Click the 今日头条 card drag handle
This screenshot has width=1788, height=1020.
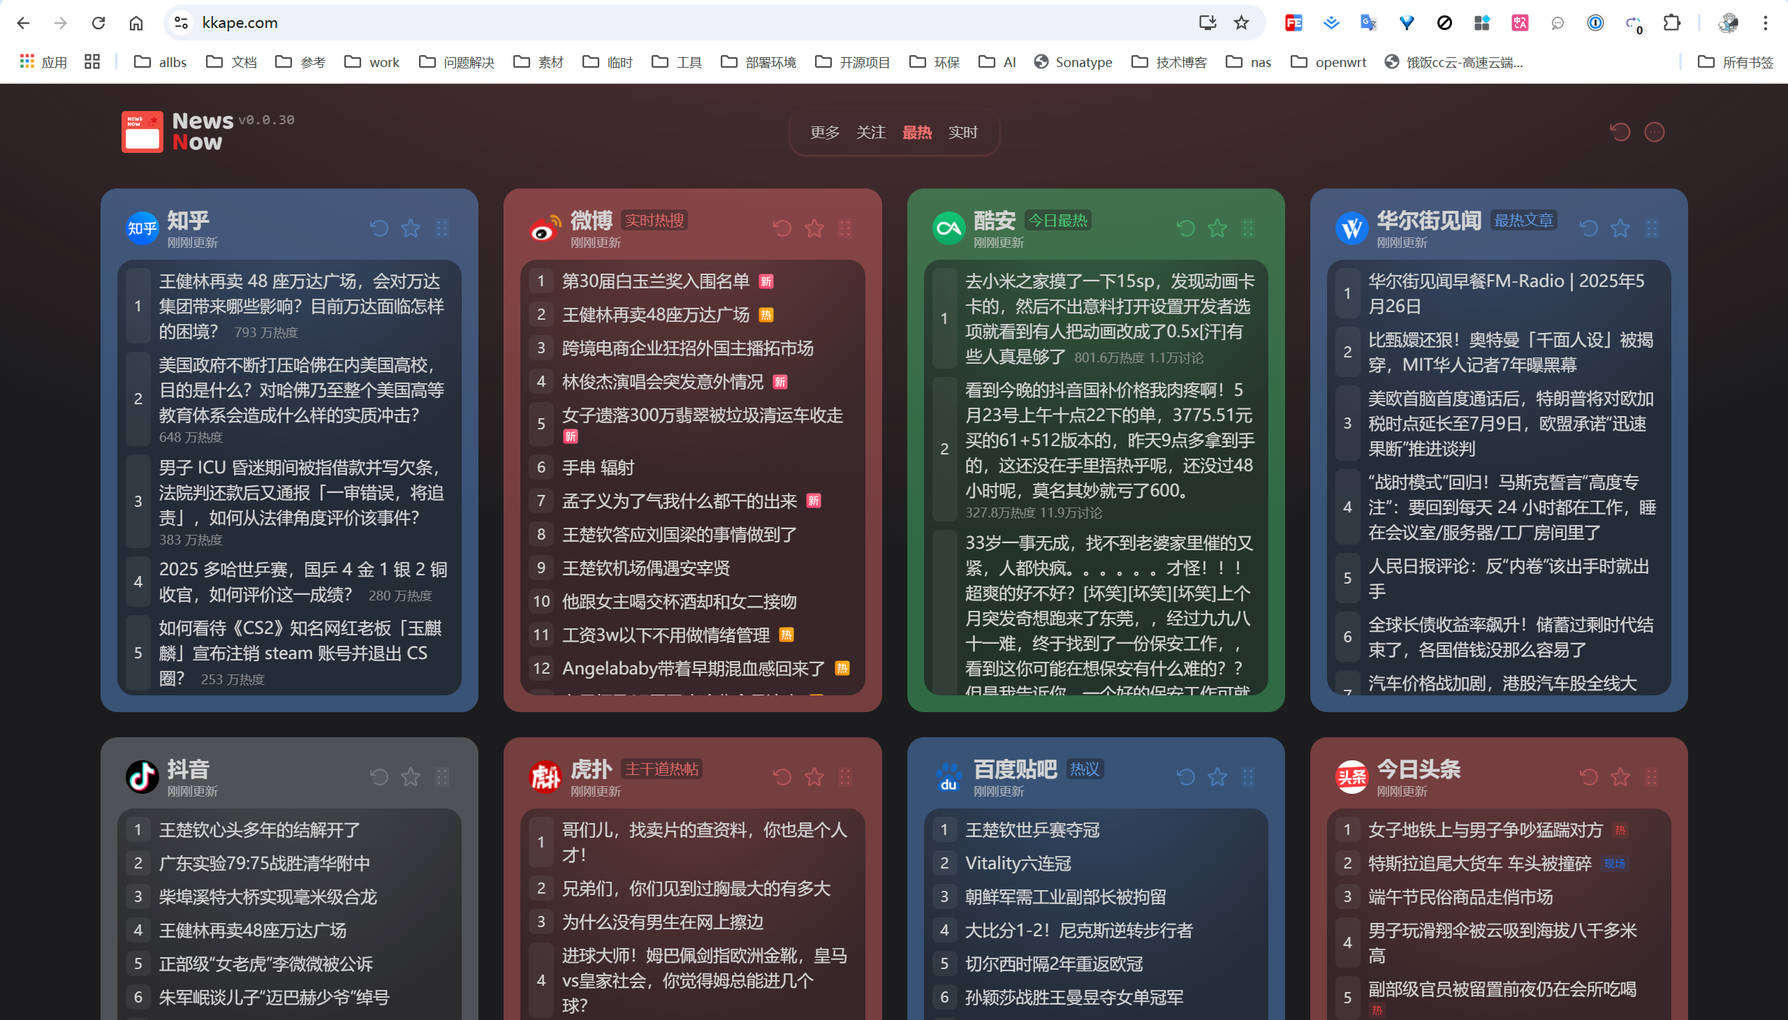click(x=1651, y=777)
